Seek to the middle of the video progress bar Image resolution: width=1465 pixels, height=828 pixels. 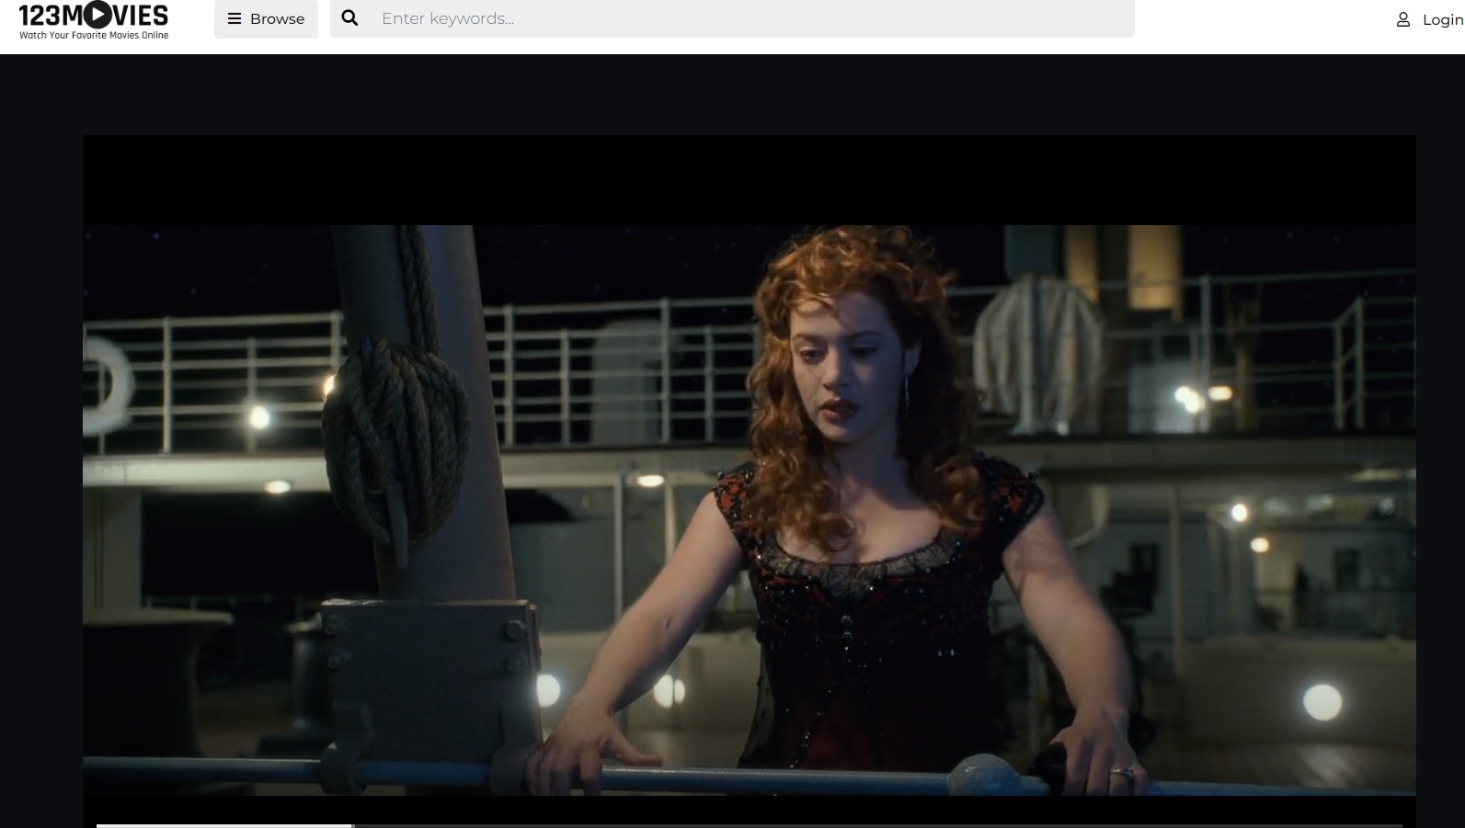click(x=749, y=825)
